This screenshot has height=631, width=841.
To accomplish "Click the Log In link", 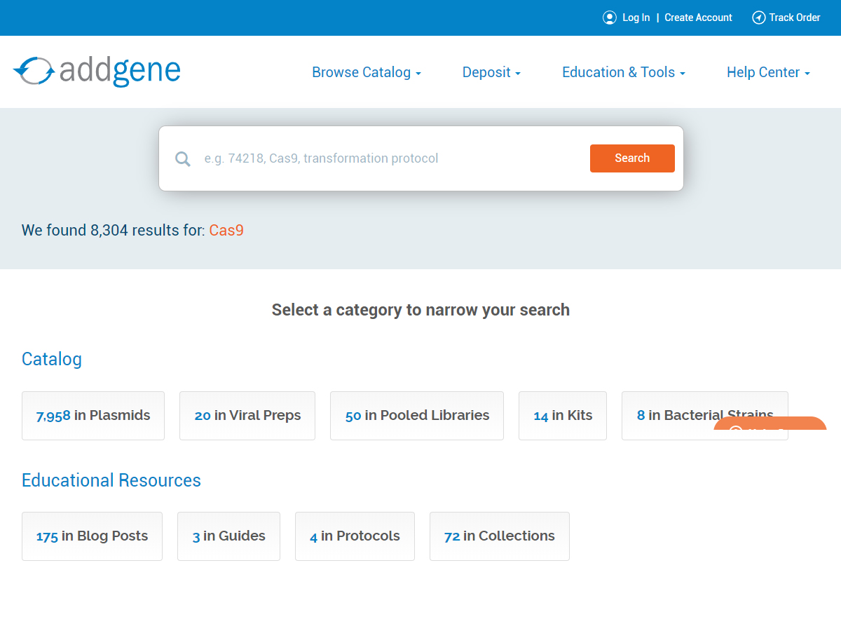I will (636, 18).
